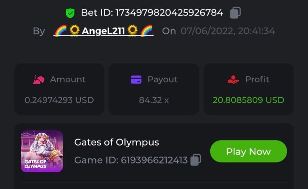Click the Profit value 20.8085809 USD

click(x=248, y=100)
